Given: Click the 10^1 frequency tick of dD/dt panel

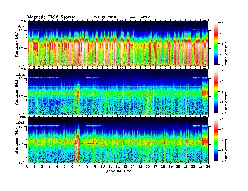Looking at the screenshot, I should pos(22,78).
